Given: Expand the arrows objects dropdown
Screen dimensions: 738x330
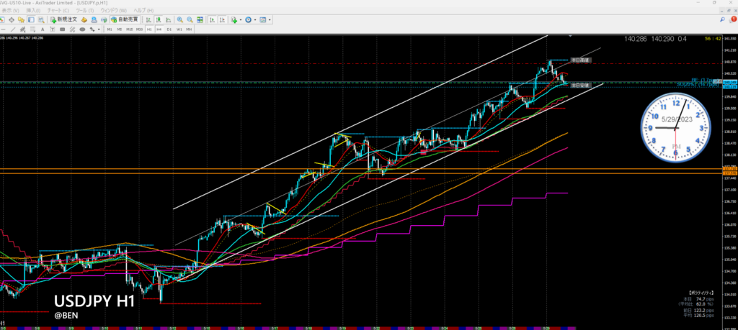Looking at the screenshot, I should pos(99,29).
